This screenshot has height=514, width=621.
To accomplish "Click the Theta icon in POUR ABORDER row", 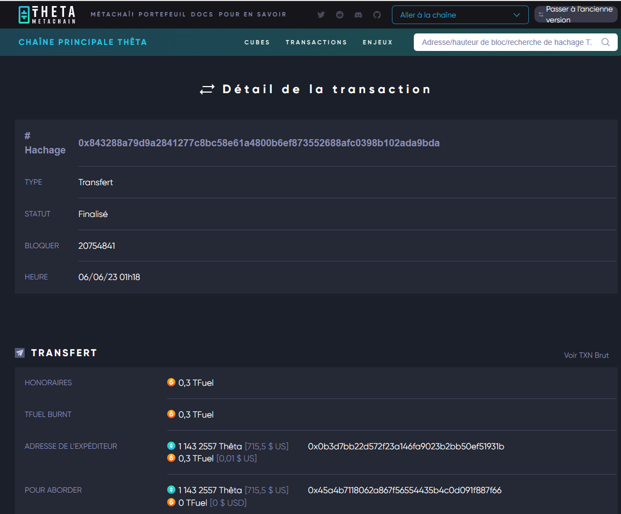I will coord(171,489).
